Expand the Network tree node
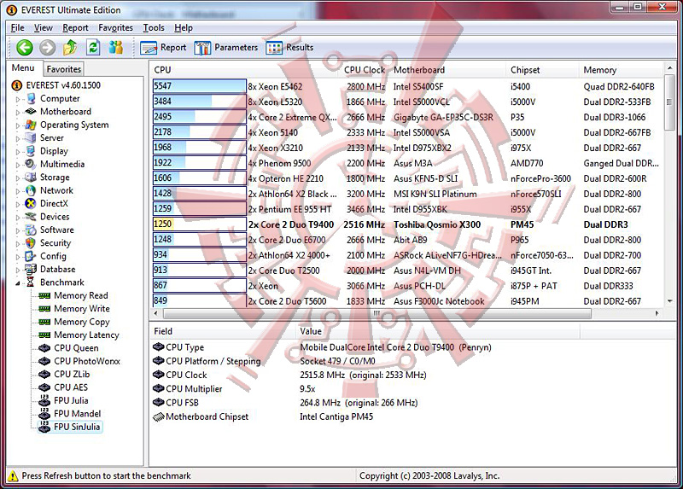This screenshot has height=489, width=683. (18, 190)
